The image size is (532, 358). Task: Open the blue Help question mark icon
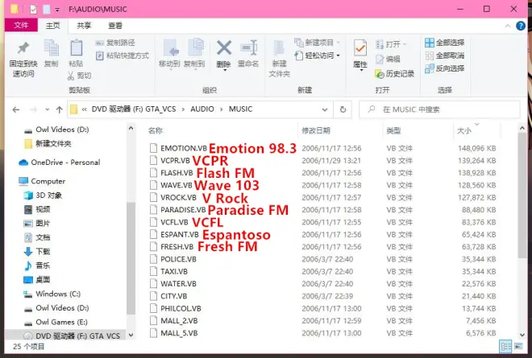[521, 26]
